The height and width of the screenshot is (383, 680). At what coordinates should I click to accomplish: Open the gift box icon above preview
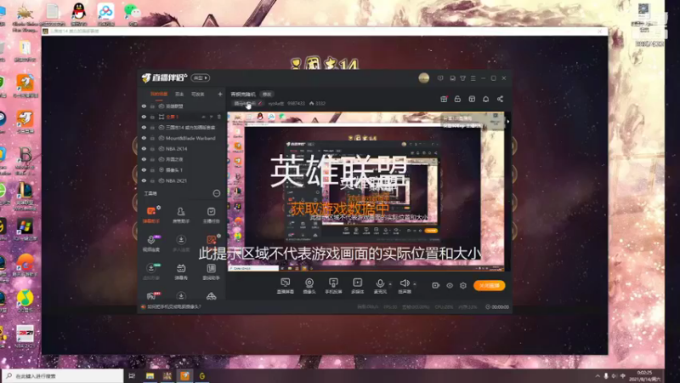(444, 99)
